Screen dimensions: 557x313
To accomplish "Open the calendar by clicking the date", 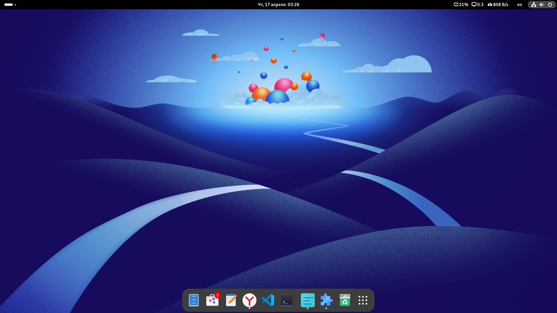I will 278,5.
